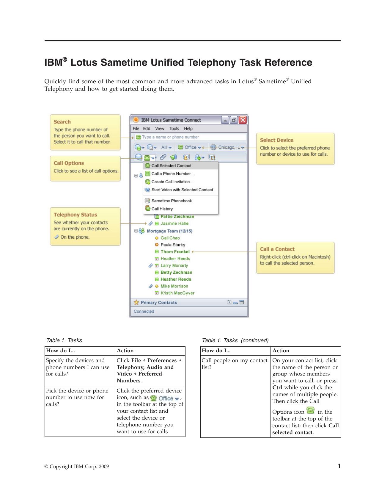Screen dimensions: 379x491
Task: Click the Primary Contacts star icon
Action: tap(136, 302)
